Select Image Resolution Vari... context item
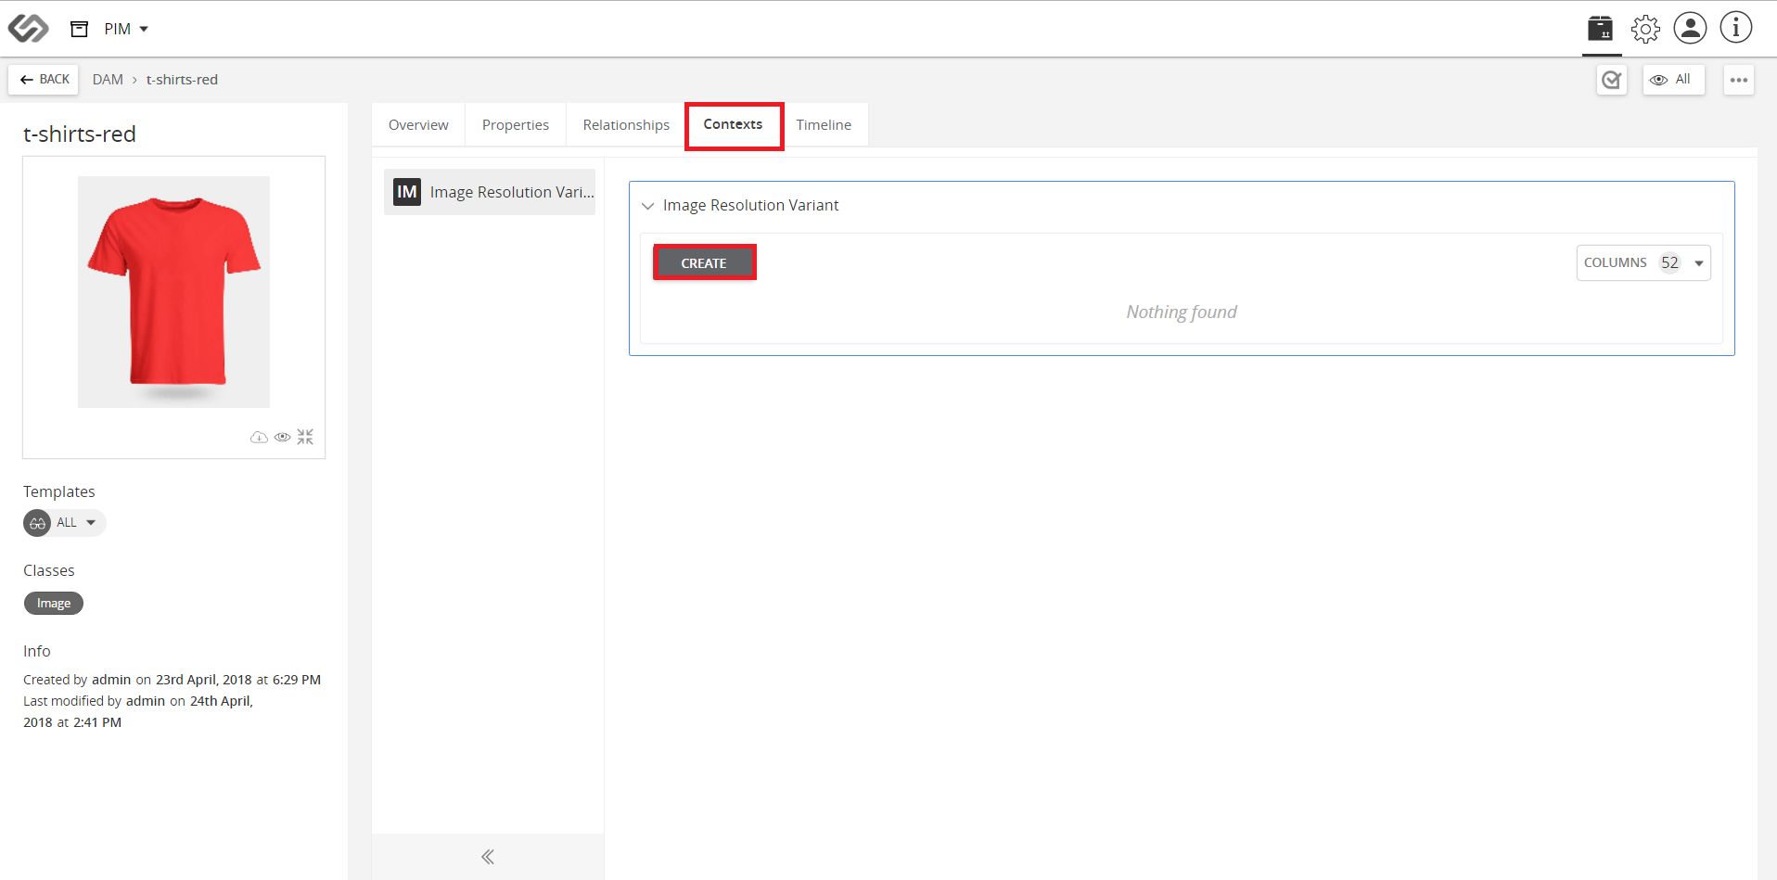This screenshot has width=1777, height=880. point(490,192)
